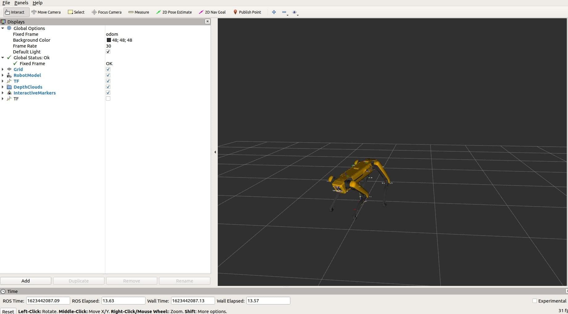Expand the disabled TF display properties
Viewport: 568px width, 314px height.
tap(3, 98)
